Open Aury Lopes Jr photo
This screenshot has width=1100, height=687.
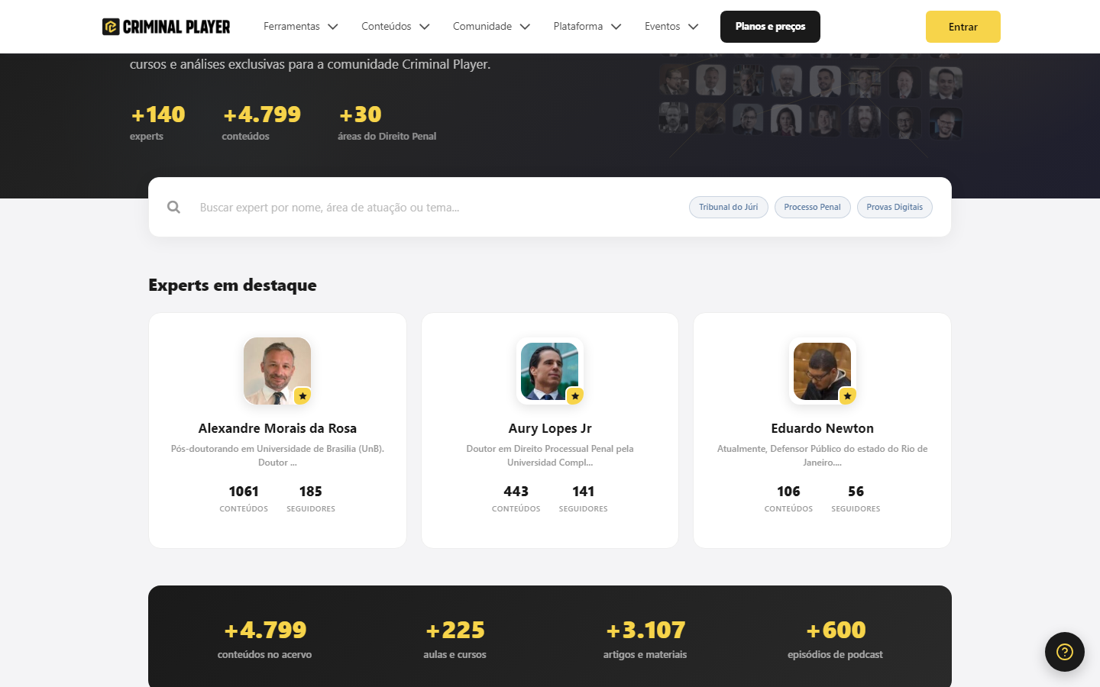click(x=550, y=371)
